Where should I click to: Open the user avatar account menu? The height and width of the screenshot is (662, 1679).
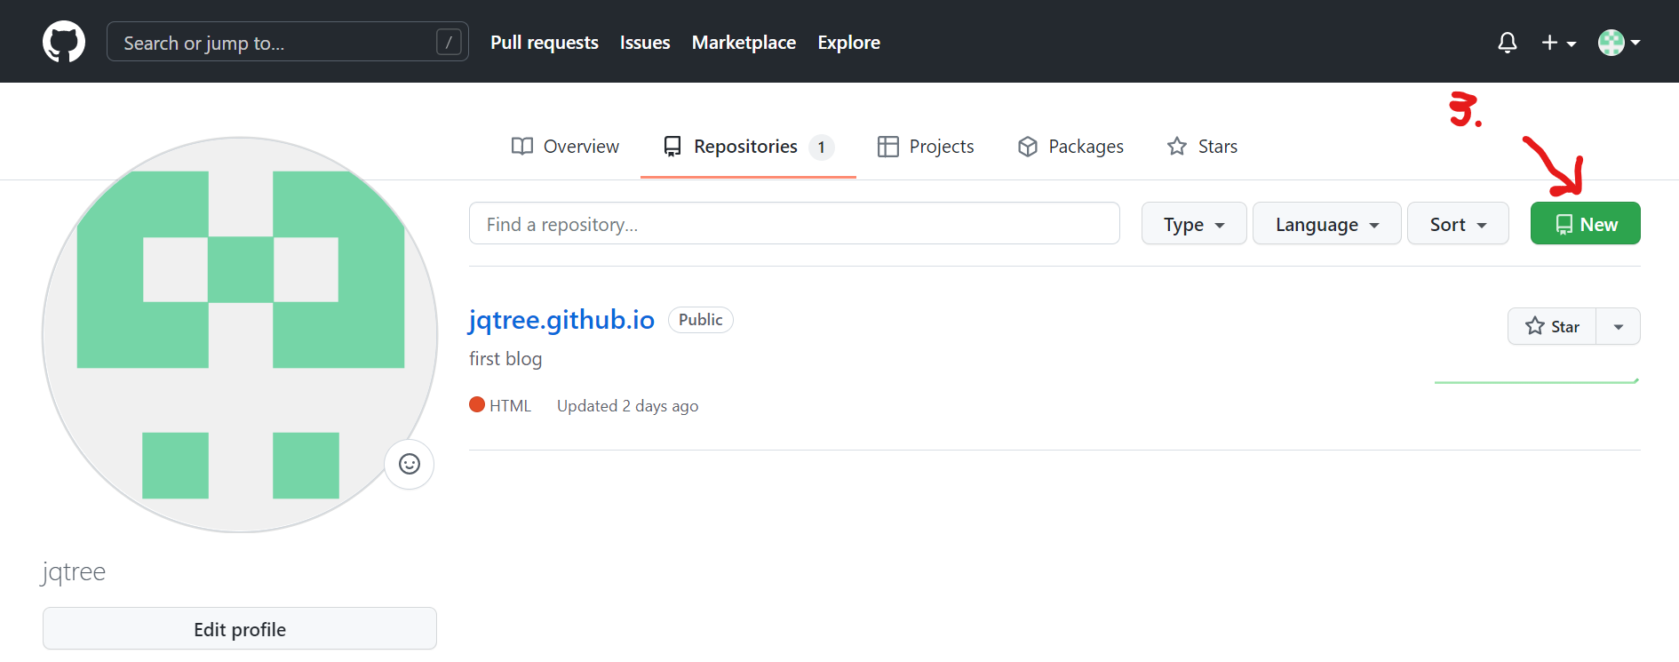click(x=1619, y=42)
